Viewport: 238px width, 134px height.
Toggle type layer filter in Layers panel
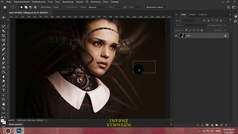[x=212, y=20]
